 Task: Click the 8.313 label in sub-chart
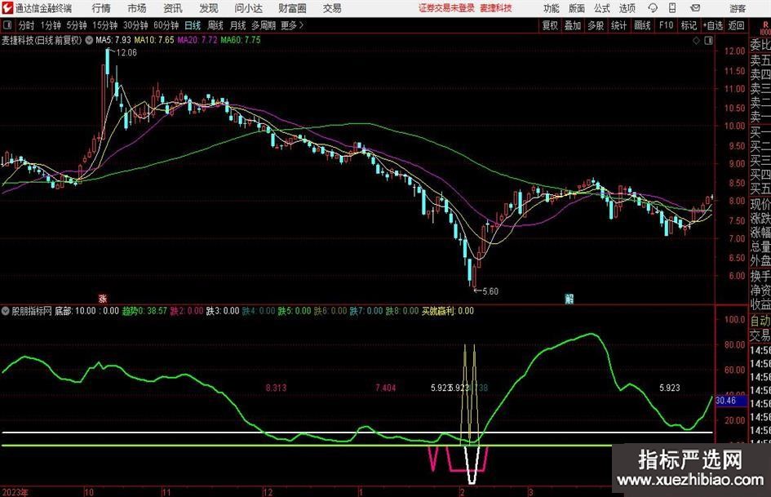point(276,388)
